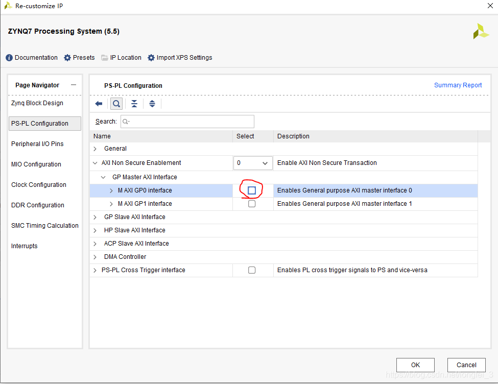Expand the General row
The width and height of the screenshot is (498, 384).
click(x=95, y=149)
